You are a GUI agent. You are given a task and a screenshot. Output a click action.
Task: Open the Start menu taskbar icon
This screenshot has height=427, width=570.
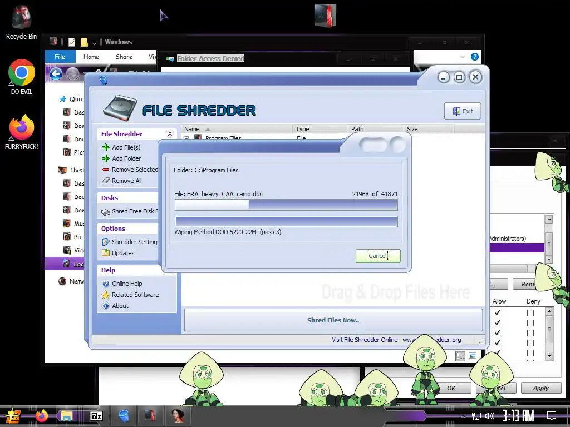click(13, 416)
